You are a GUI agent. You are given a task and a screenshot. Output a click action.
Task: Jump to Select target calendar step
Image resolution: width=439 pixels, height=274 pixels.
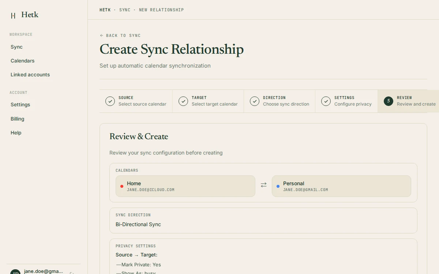pyautogui.click(x=208, y=101)
